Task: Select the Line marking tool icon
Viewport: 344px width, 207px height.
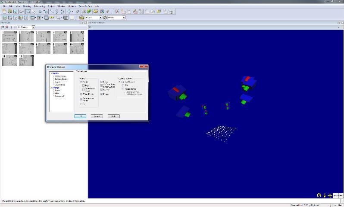Action: [x=52, y=11]
